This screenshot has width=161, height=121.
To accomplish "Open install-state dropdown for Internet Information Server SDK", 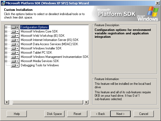I will tap(15, 40).
